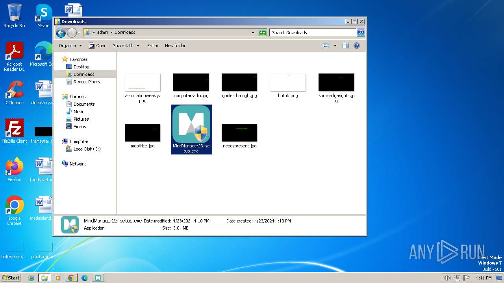The height and width of the screenshot is (283, 504).
Task: Click the New folder button
Action: click(x=175, y=46)
